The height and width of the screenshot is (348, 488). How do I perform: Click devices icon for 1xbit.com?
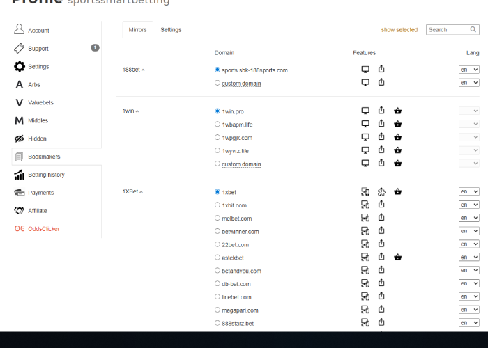[365, 205]
